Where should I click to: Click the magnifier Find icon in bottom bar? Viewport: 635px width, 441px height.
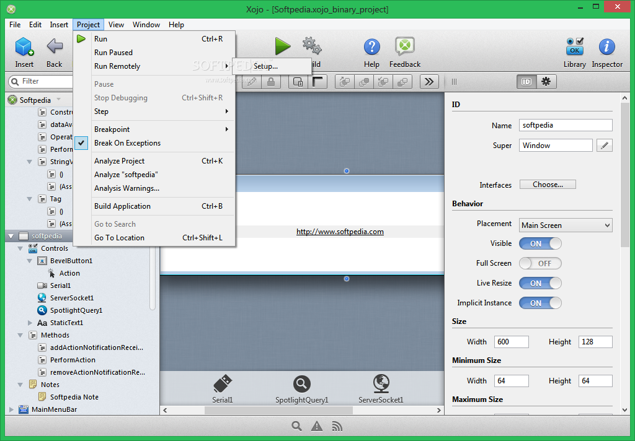tap(296, 426)
